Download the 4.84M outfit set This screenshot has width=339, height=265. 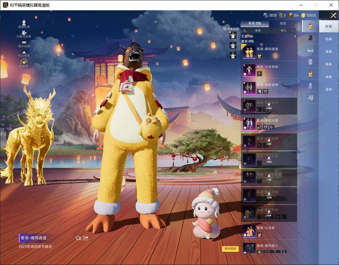pos(269,213)
